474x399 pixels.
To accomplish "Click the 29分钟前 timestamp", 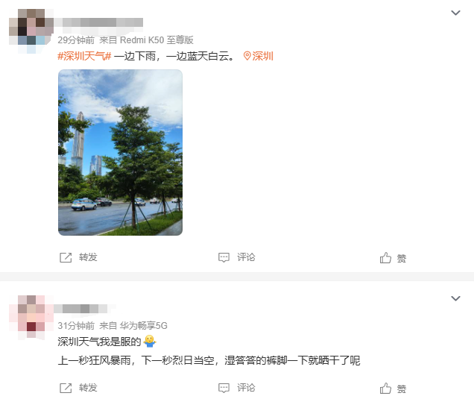I will pos(76,40).
